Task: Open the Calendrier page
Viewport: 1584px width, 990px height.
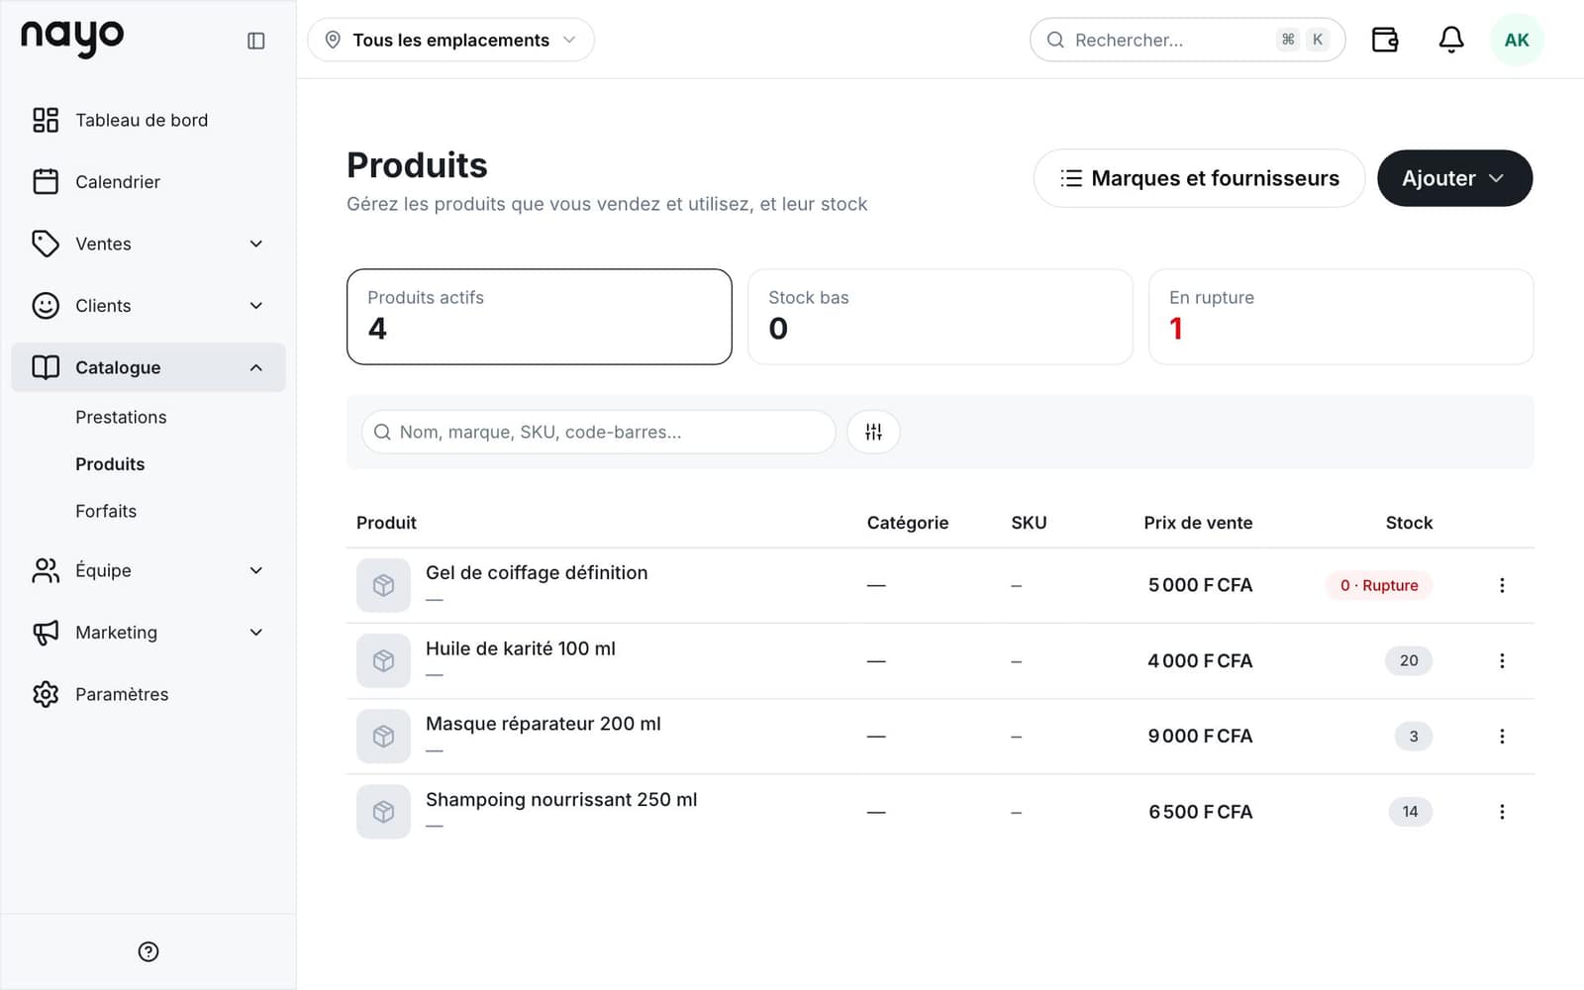Action: point(148,182)
